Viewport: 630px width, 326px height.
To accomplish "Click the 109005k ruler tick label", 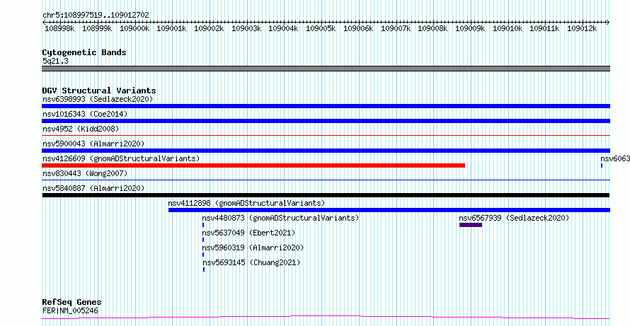I will (x=321, y=28).
